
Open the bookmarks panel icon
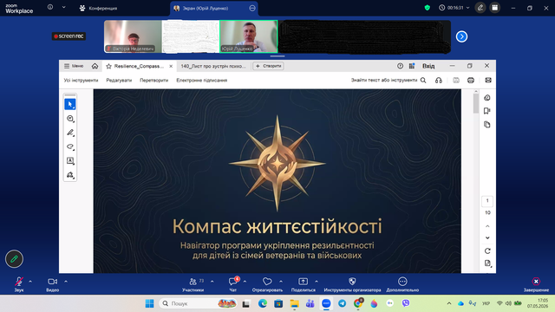pyautogui.click(x=487, y=111)
